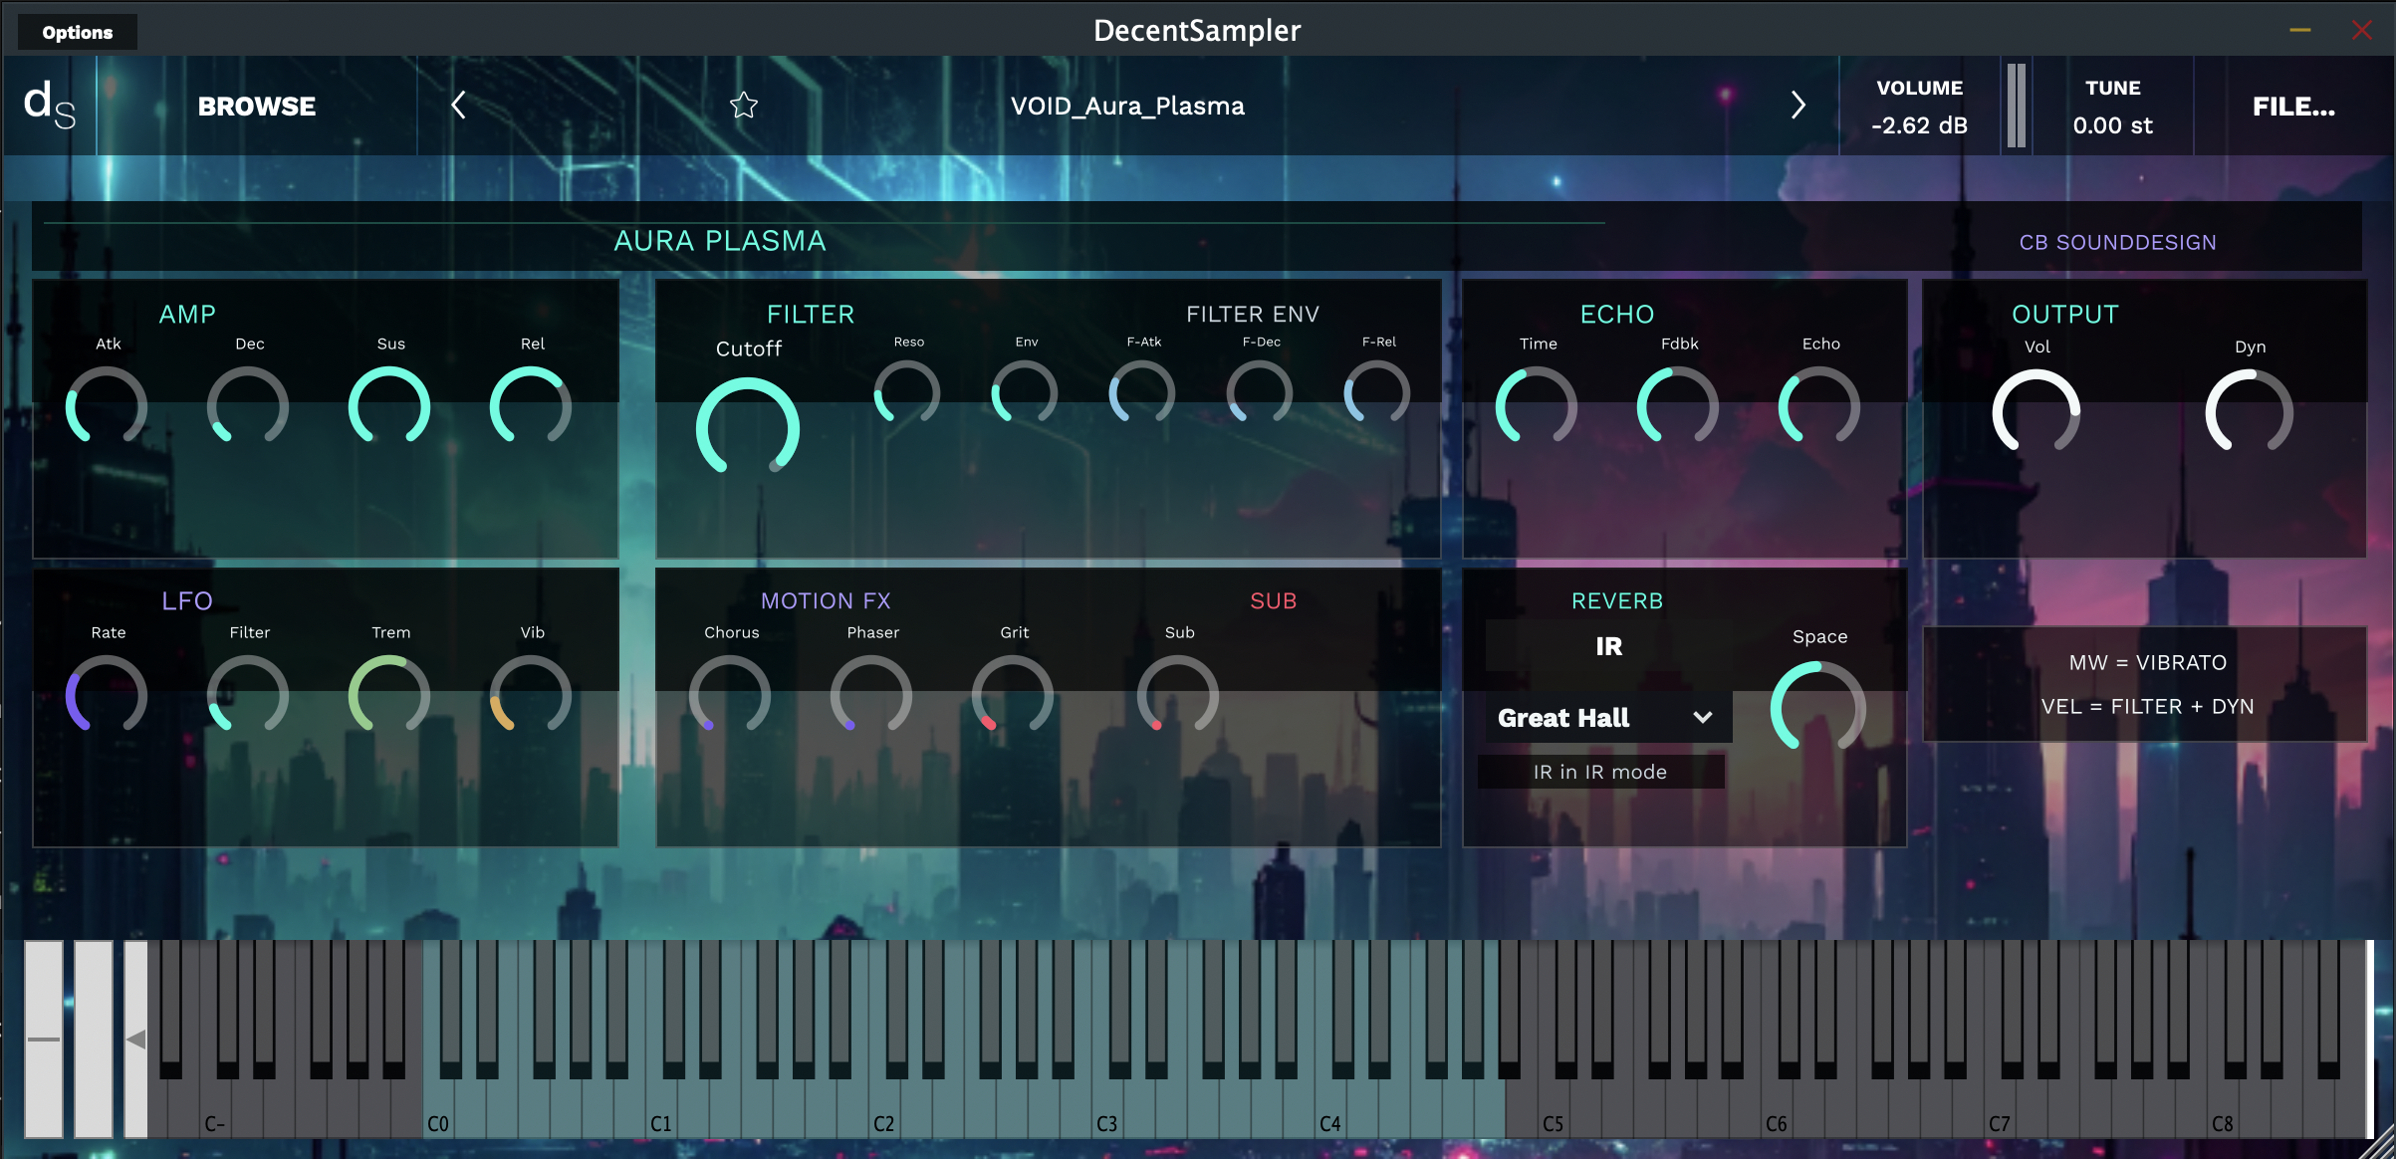Click the MOTION FX Phaser knob
This screenshot has height=1159, width=2396.
click(x=871, y=695)
